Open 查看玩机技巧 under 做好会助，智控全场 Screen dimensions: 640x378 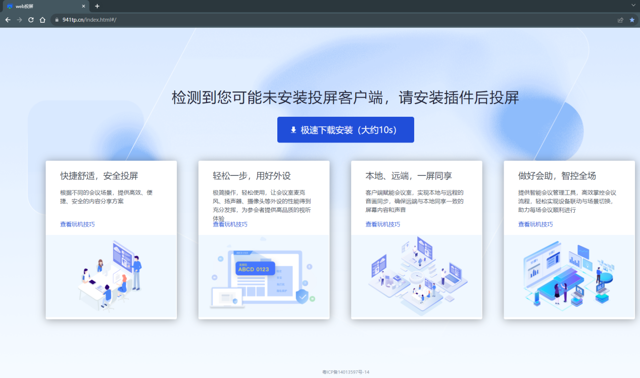[535, 224]
